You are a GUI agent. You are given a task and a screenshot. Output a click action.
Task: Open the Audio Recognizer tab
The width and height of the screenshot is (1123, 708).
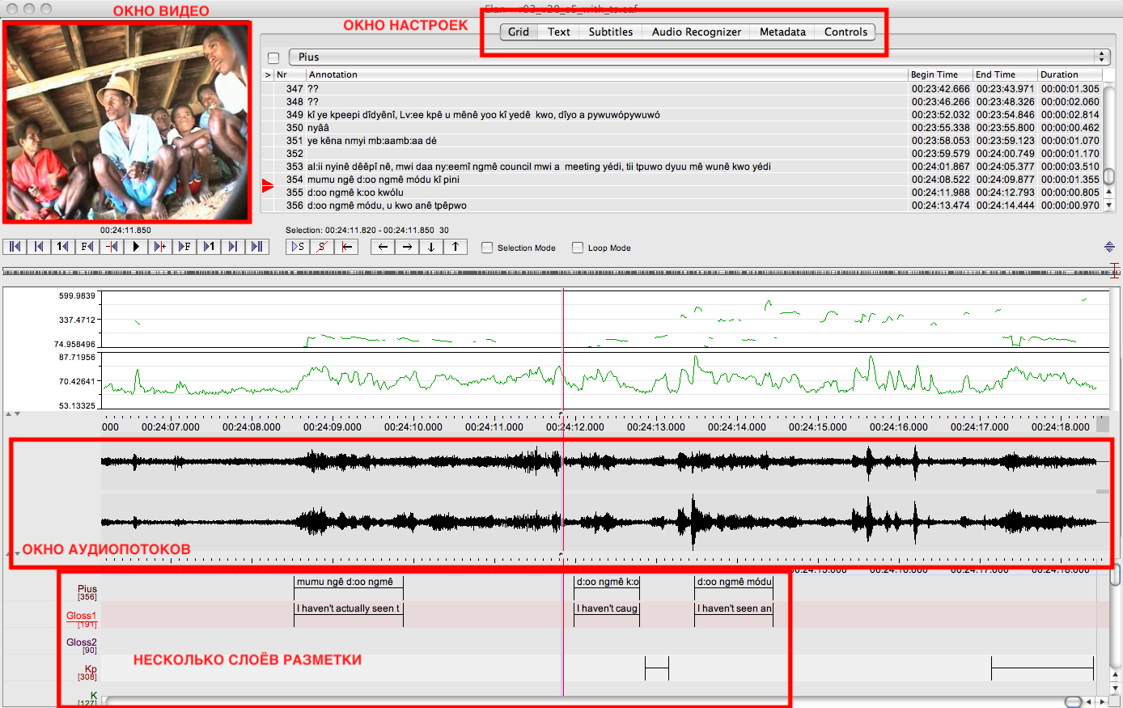tap(696, 32)
